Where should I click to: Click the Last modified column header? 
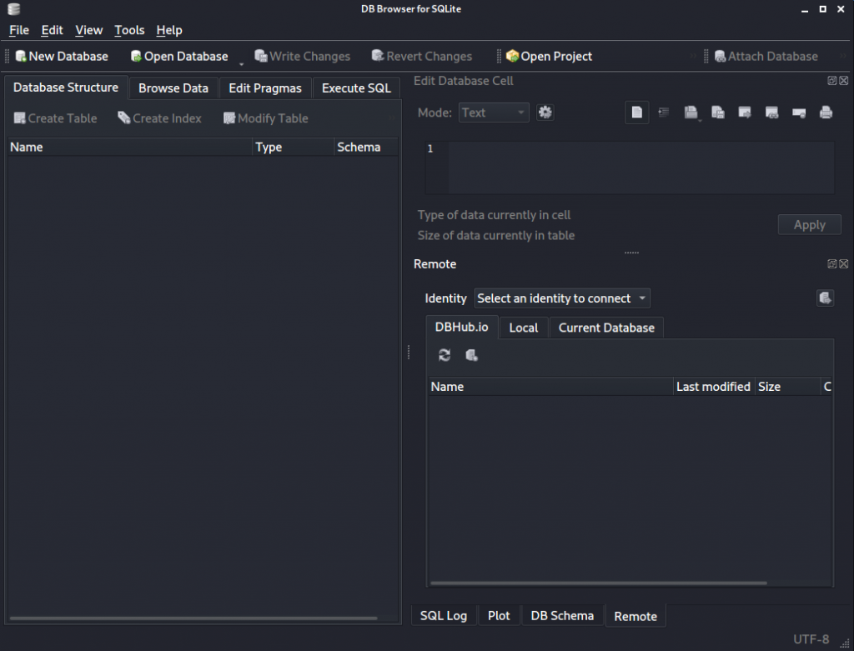tap(714, 387)
